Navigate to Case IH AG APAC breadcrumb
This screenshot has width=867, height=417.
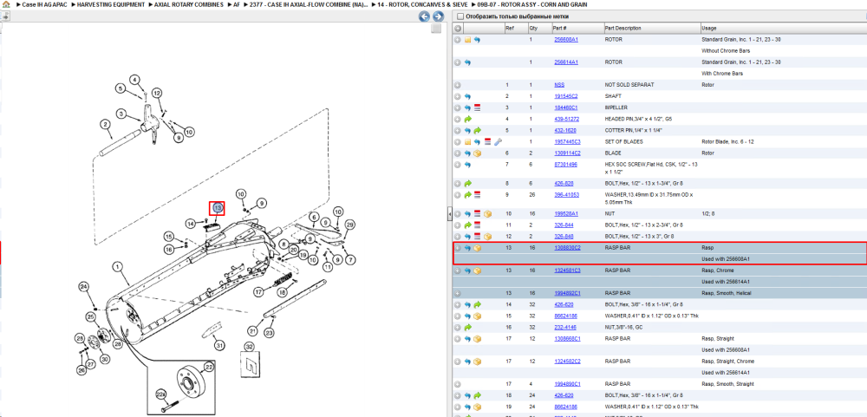click(x=44, y=4)
